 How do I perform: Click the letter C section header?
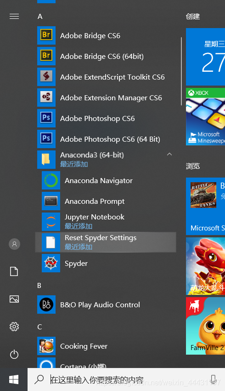(39, 327)
